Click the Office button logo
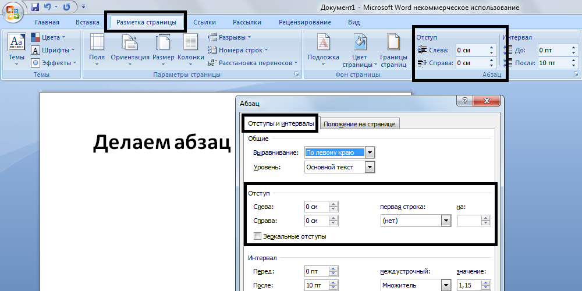 (x=13, y=14)
